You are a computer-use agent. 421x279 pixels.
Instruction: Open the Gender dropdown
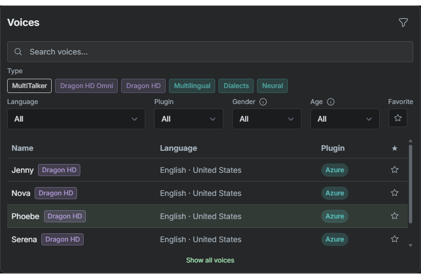click(x=266, y=119)
